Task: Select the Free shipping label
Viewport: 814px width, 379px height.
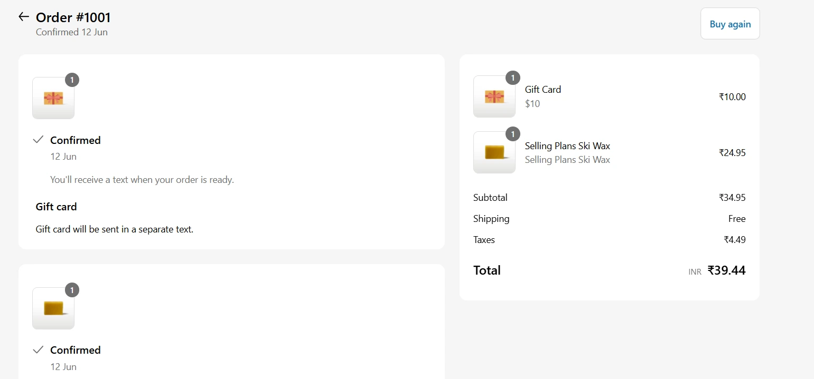Action: [x=737, y=218]
